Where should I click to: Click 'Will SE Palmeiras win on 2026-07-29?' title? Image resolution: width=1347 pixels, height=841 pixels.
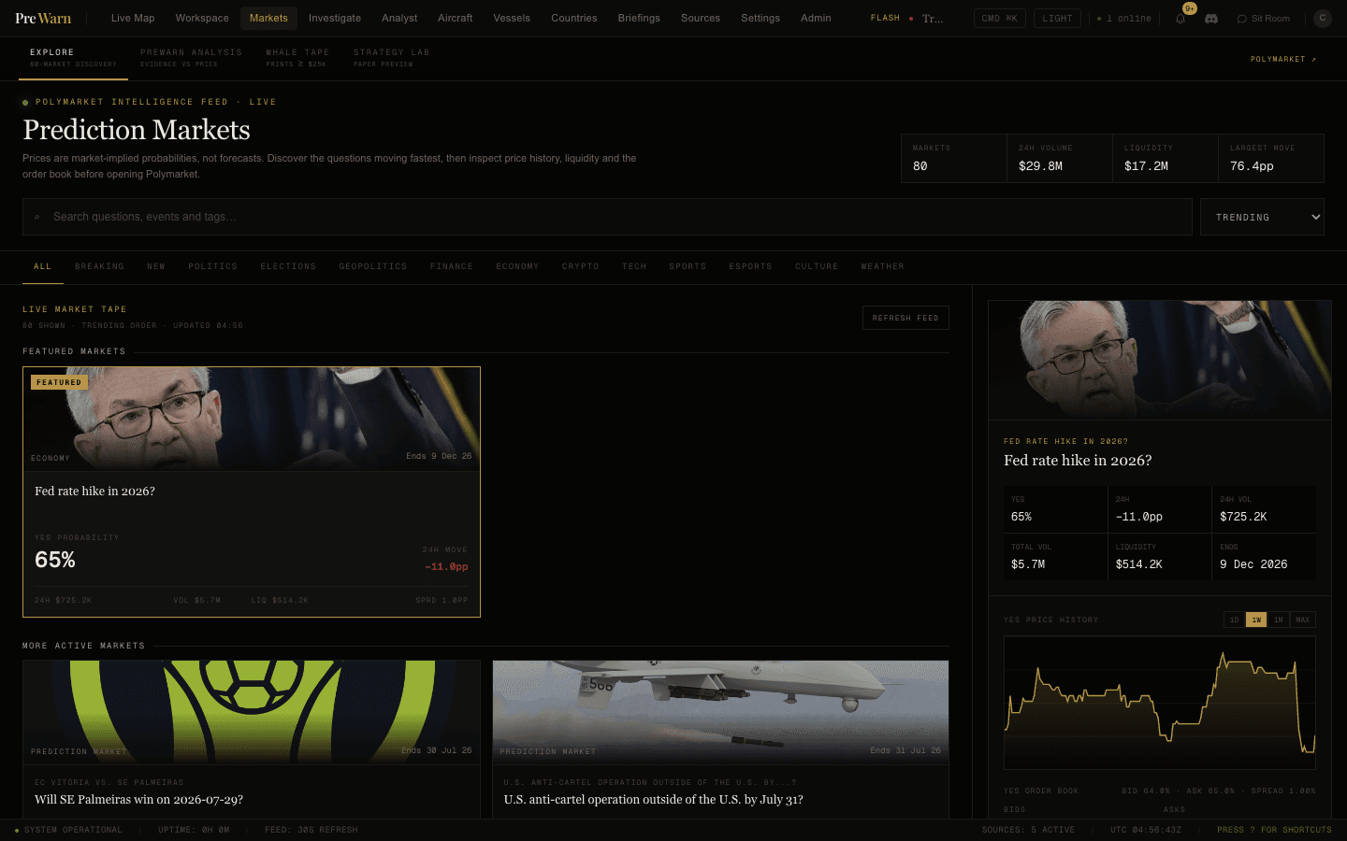click(x=138, y=800)
